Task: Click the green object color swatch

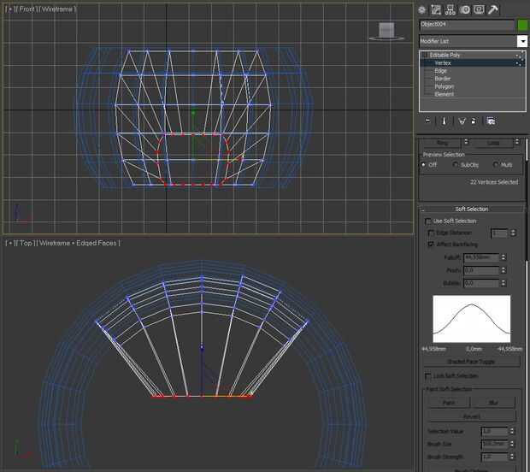Action: point(522,26)
